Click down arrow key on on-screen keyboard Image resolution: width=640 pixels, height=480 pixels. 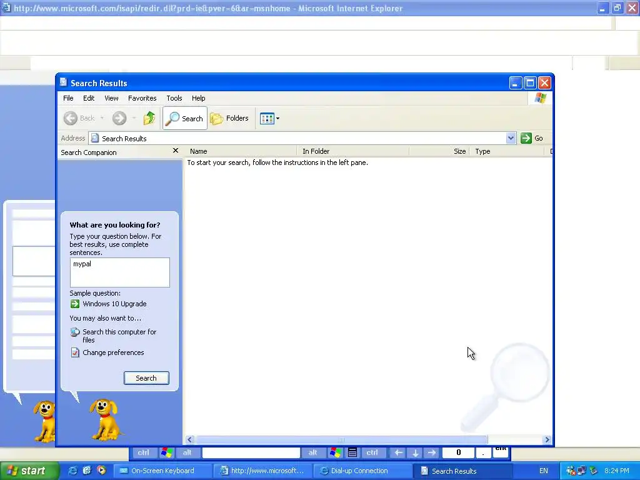click(x=415, y=452)
